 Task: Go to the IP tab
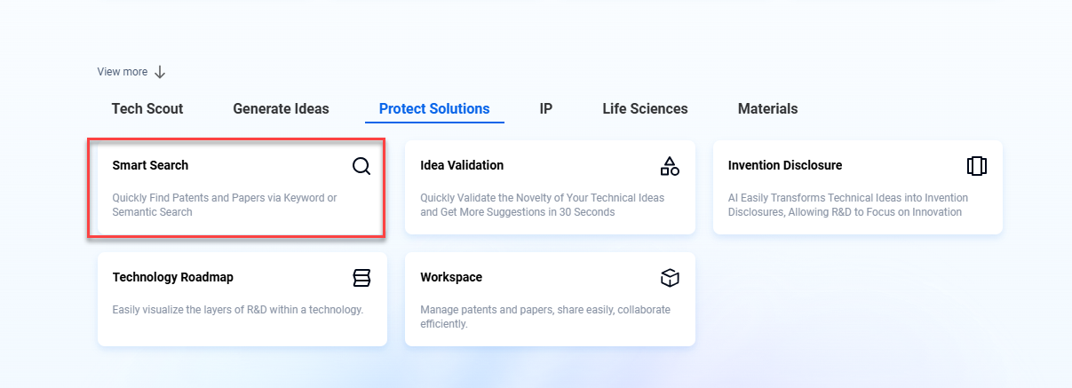click(x=546, y=109)
